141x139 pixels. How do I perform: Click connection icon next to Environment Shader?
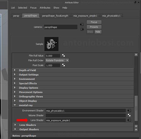pos(129,111)
